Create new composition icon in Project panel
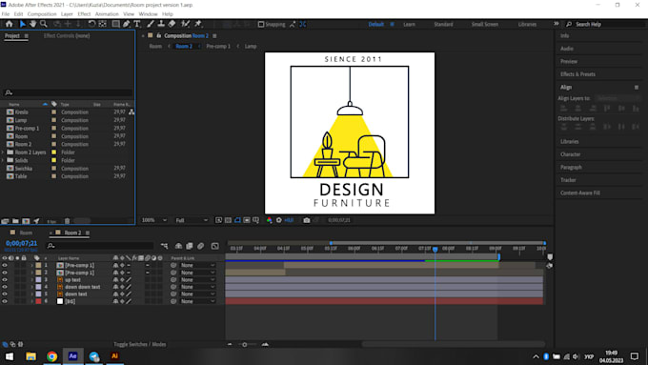 click(26, 221)
